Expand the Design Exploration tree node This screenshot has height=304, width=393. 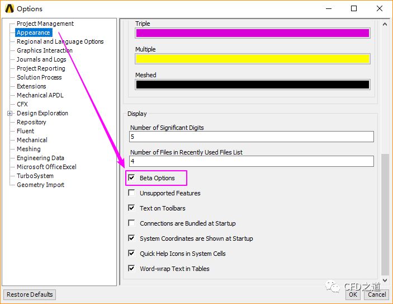[10, 114]
